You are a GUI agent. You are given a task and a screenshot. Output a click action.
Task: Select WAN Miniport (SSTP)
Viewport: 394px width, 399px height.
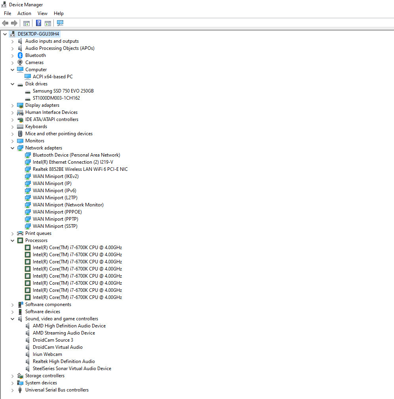[x=55, y=226]
